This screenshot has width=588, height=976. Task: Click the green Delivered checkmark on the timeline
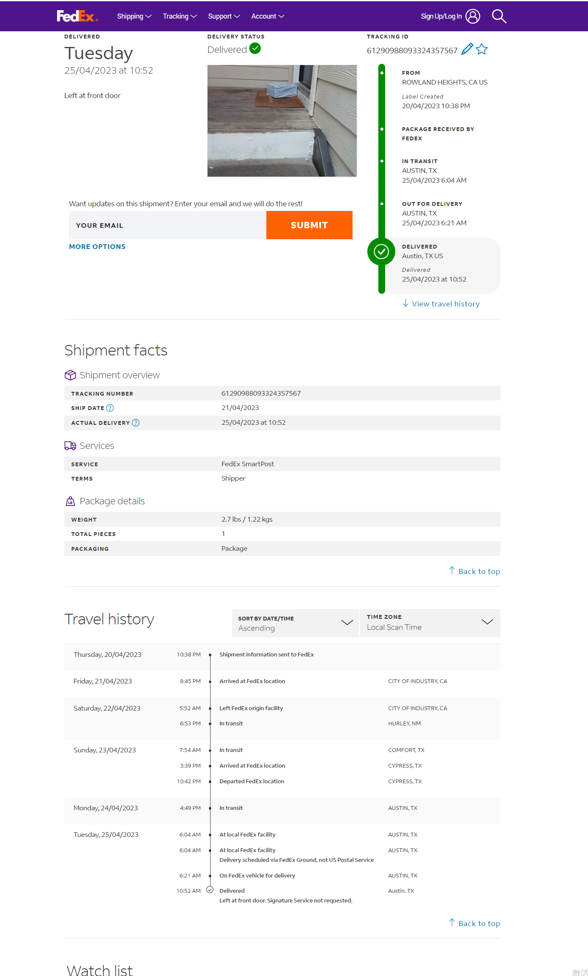(381, 252)
